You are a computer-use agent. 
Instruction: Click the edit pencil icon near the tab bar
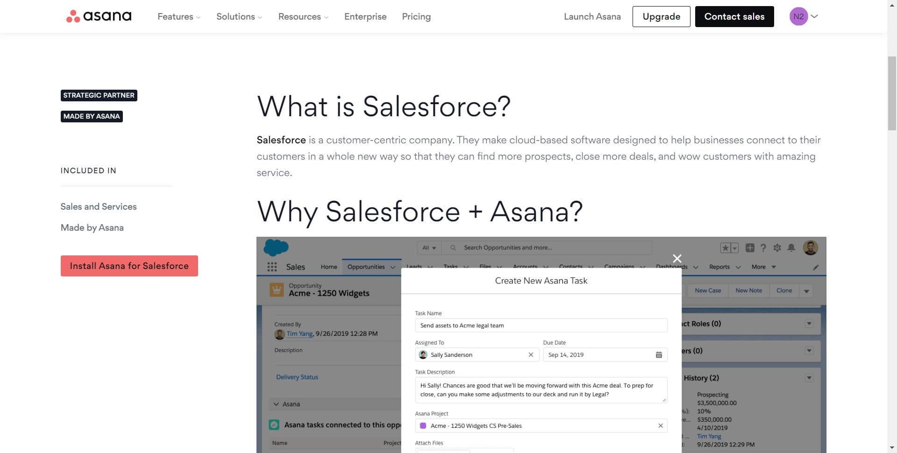pyautogui.click(x=816, y=267)
